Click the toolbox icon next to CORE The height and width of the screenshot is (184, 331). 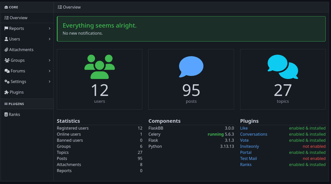(6, 7)
